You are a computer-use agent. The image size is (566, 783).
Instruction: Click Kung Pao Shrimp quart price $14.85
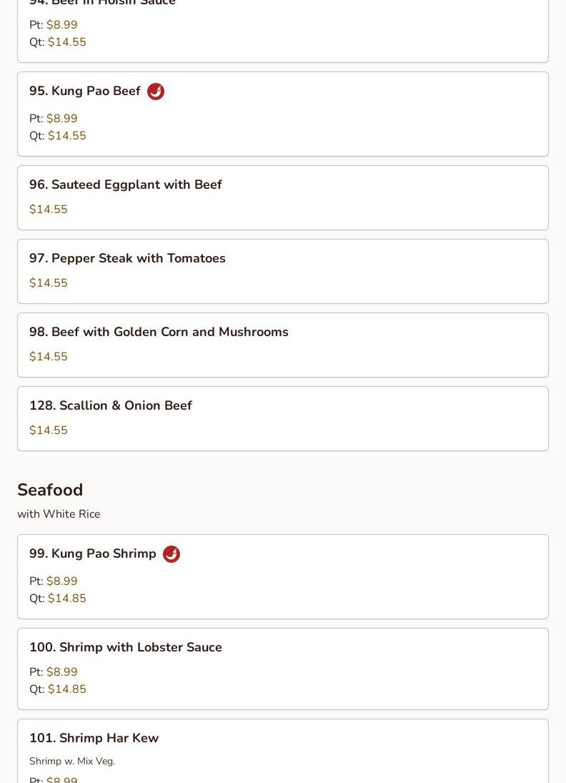tap(67, 598)
